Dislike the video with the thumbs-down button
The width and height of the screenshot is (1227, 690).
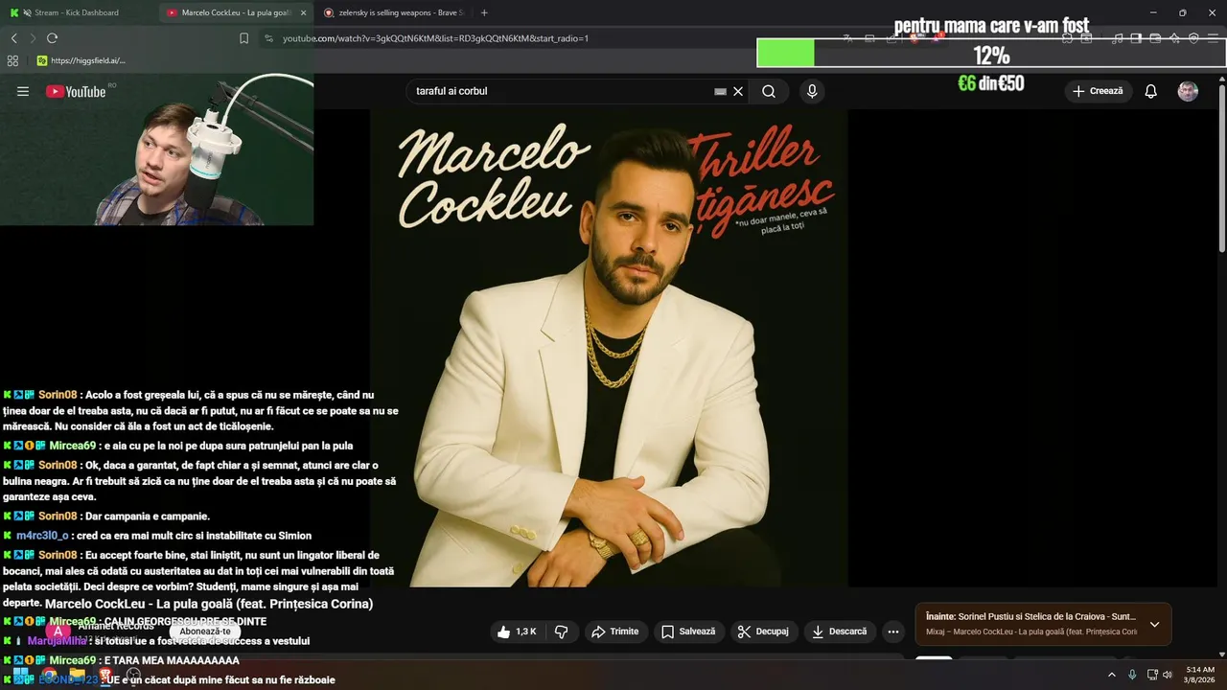562,632
